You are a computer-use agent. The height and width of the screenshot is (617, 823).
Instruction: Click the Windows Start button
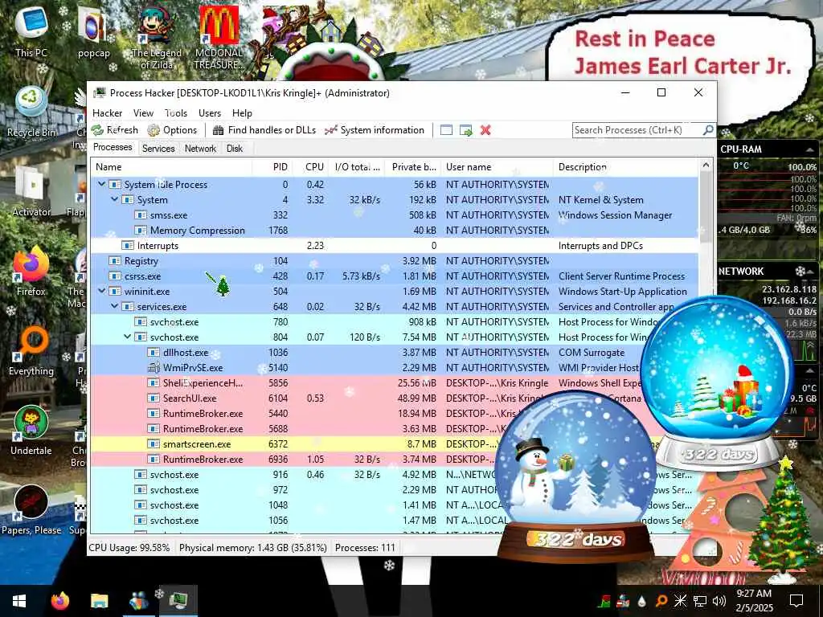pyautogui.click(x=19, y=601)
